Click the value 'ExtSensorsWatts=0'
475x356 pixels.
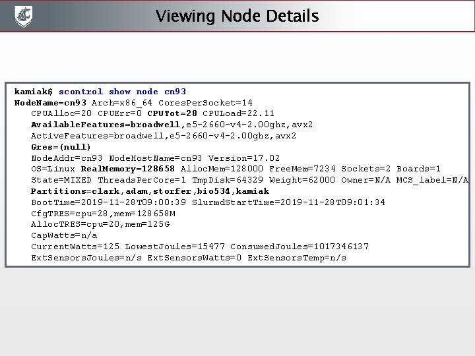point(195,258)
